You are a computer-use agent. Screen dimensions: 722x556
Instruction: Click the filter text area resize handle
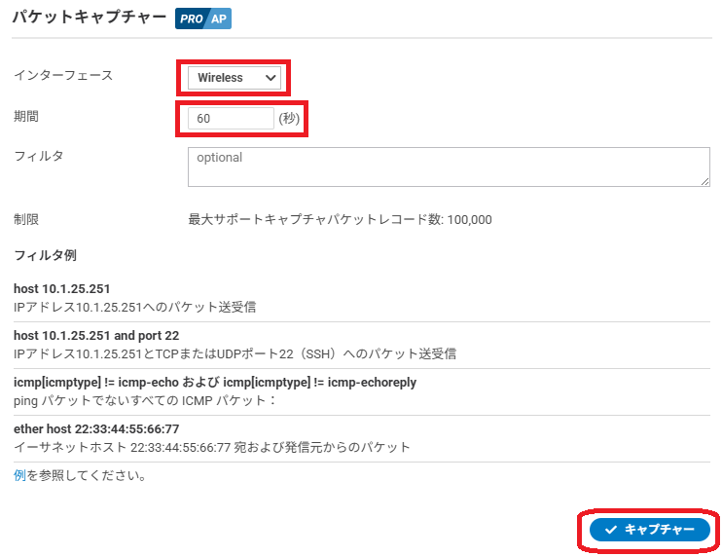click(x=704, y=181)
